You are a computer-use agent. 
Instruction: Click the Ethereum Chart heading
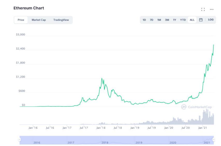(29, 8)
